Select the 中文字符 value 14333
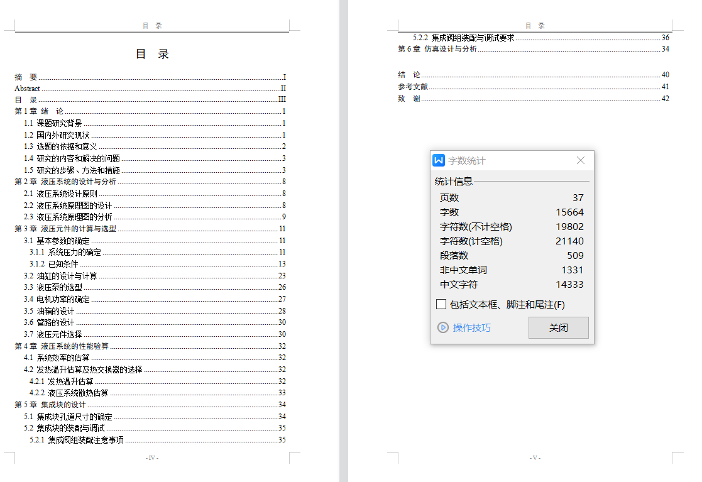This screenshot has width=702, height=482. coord(569,284)
